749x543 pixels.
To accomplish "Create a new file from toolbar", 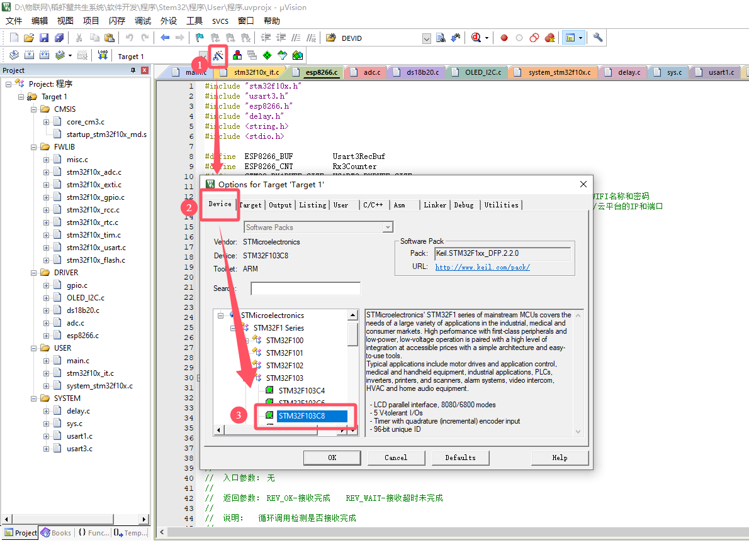I will (14, 38).
